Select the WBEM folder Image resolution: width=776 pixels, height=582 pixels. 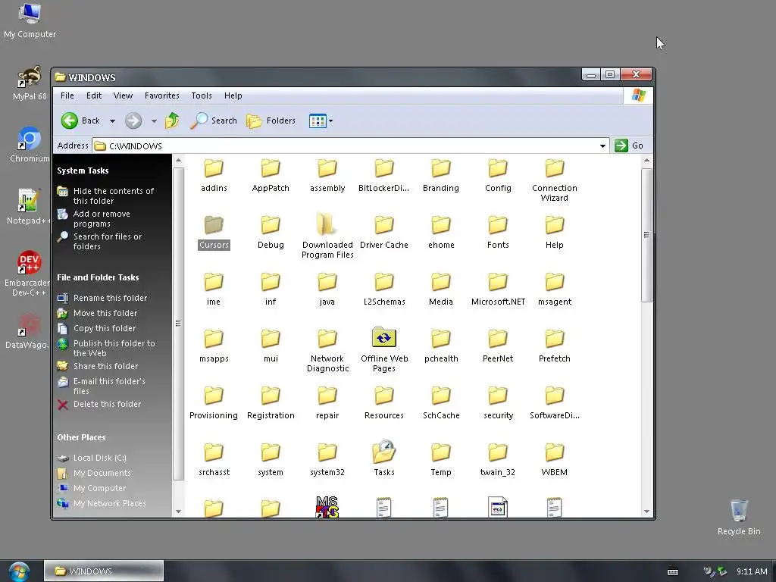(x=554, y=459)
